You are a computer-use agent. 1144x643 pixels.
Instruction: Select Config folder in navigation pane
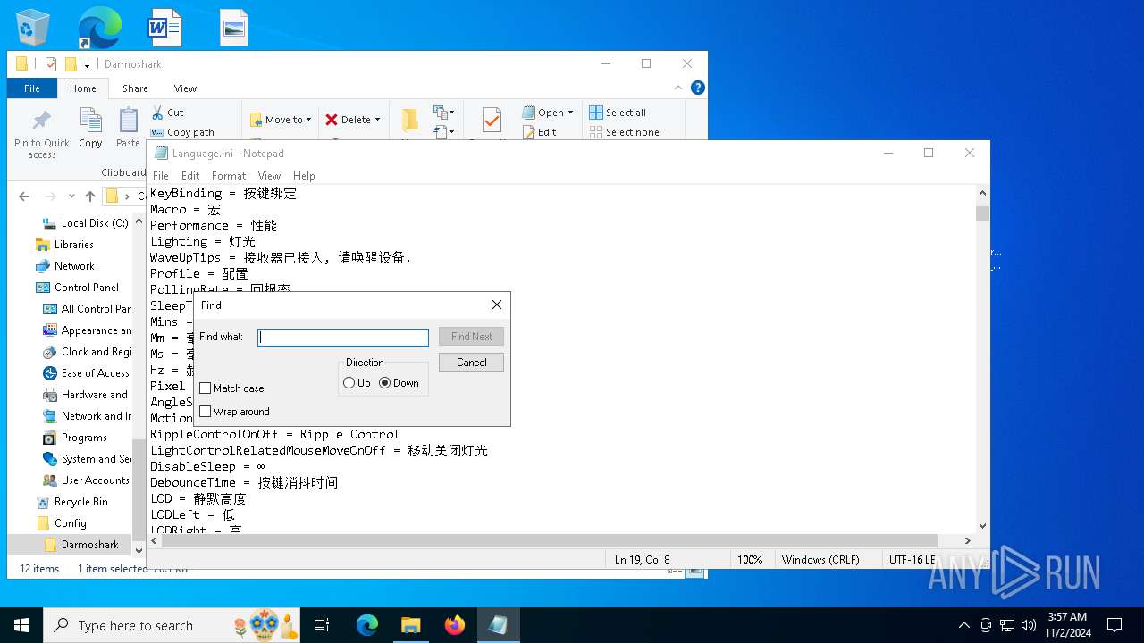pos(70,523)
